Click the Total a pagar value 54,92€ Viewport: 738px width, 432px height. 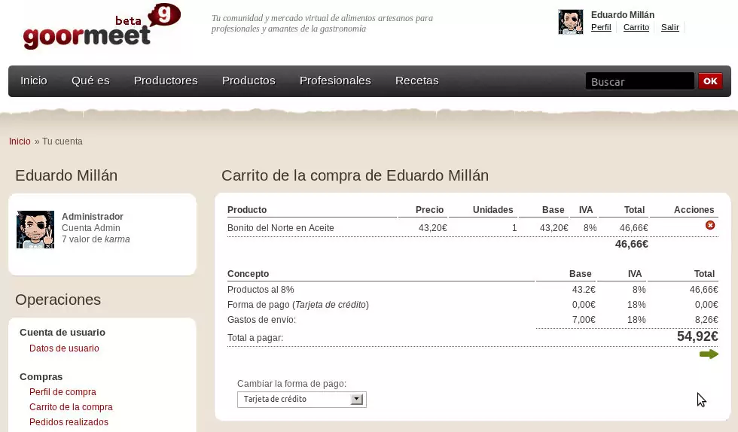click(697, 336)
